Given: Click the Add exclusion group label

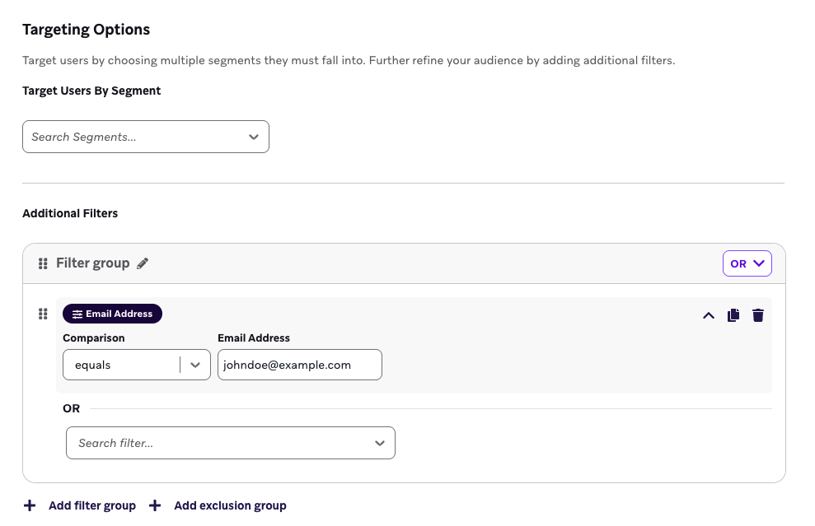Looking at the screenshot, I should coord(230,505).
